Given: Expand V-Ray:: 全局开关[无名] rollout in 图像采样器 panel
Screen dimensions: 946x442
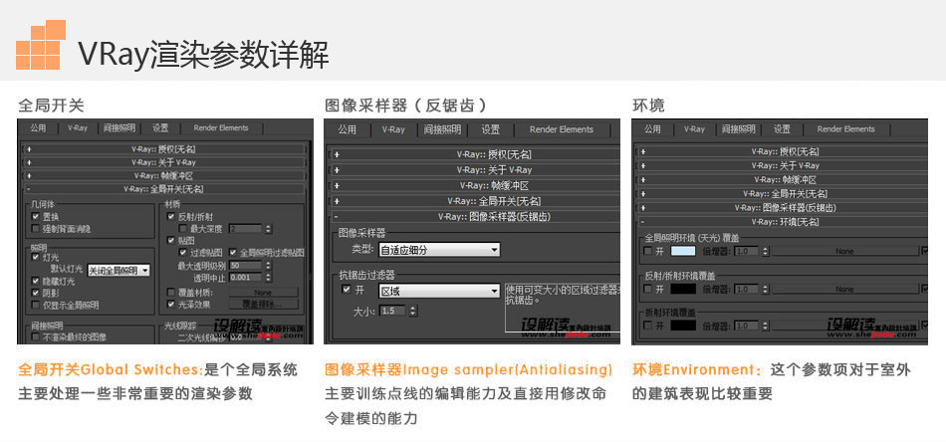Looking at the screenshot, I should coord(475,201).
